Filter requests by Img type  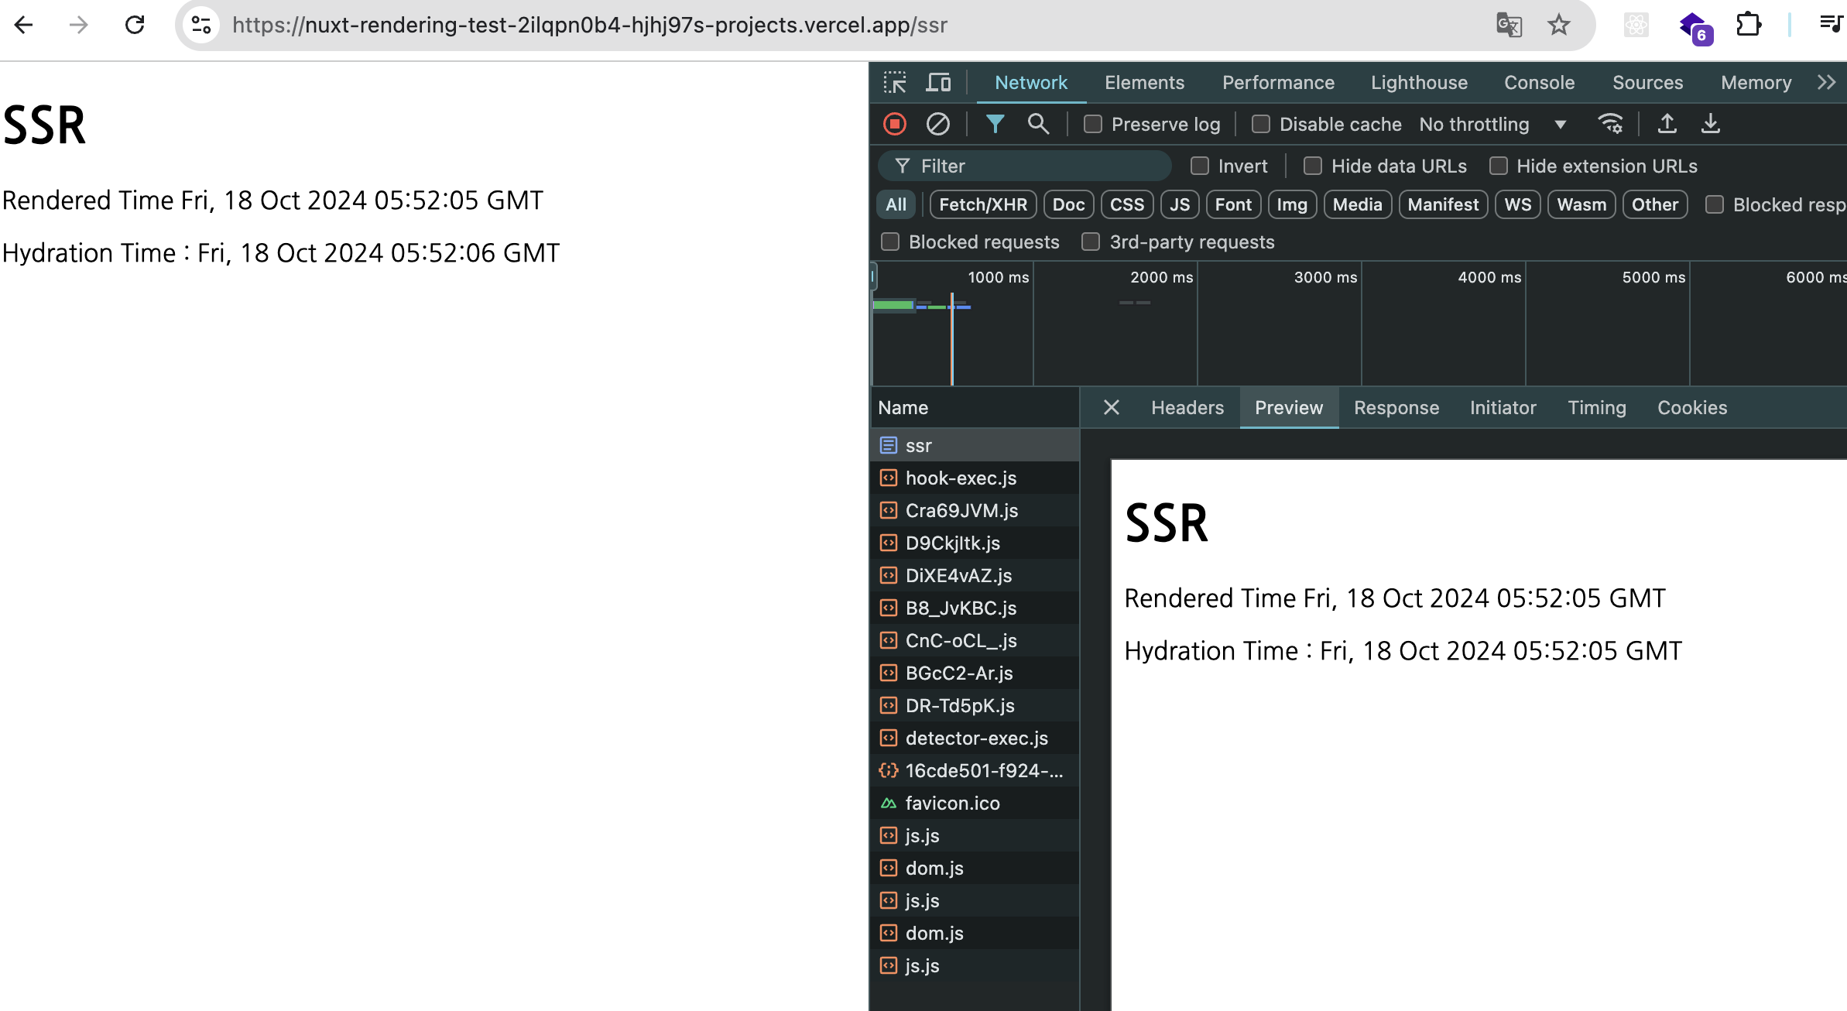[x=1292, y=204]
